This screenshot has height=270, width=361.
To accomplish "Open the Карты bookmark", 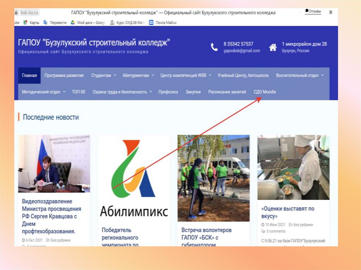I will (x=31, y=23).
